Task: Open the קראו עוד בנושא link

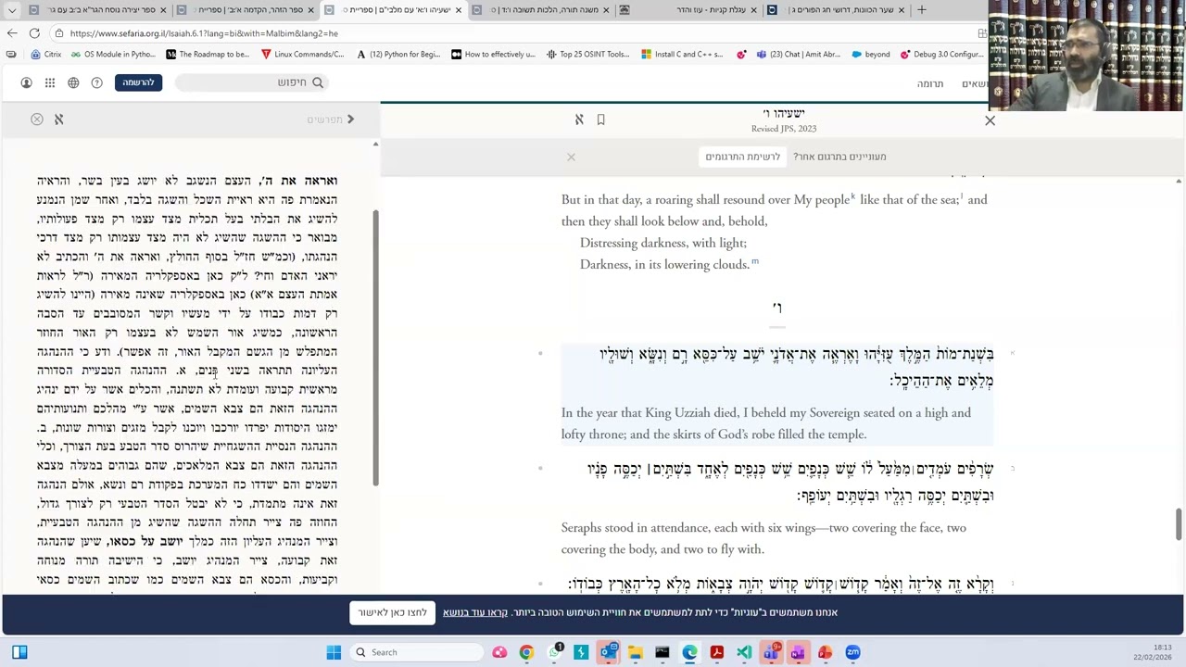Action: click(x=474, y=612)
